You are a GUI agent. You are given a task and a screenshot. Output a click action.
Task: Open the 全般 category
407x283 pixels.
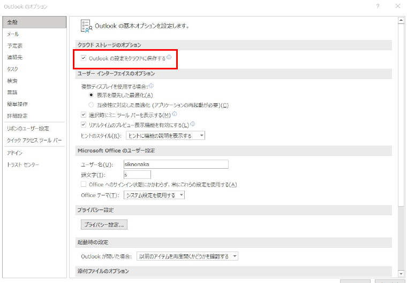(34, 22)
